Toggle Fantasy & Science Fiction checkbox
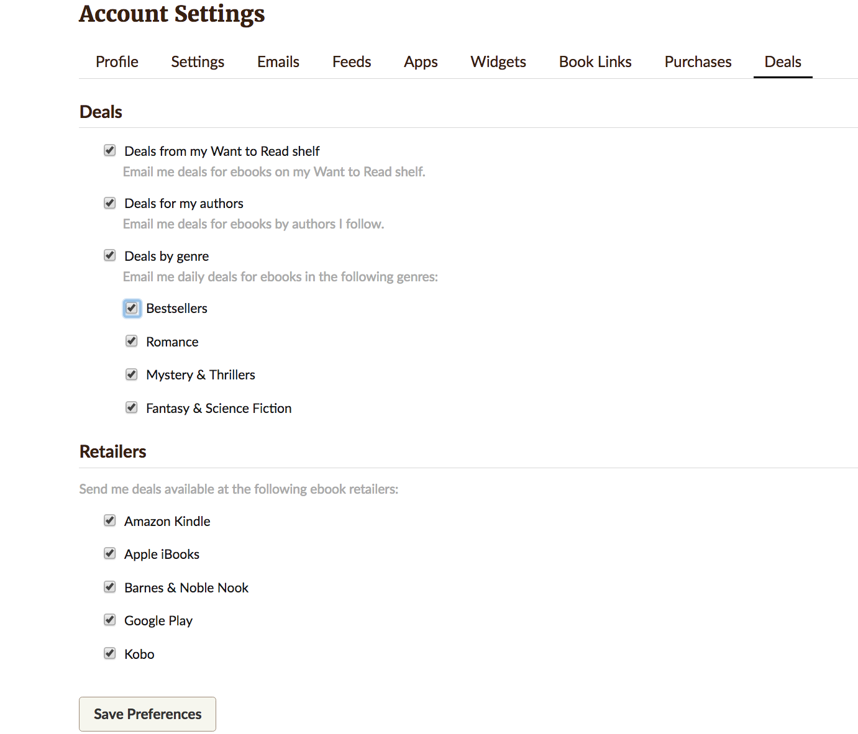The image size is (858, 734). (x=132, y=407)
